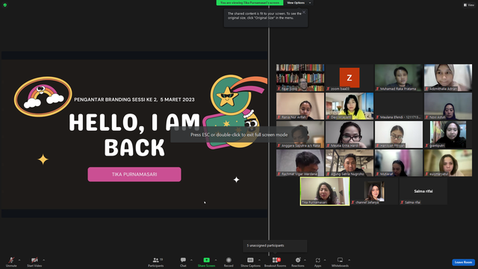Open the Apps panel
This screenshot has width=478, height=269.
coord(317,262)
